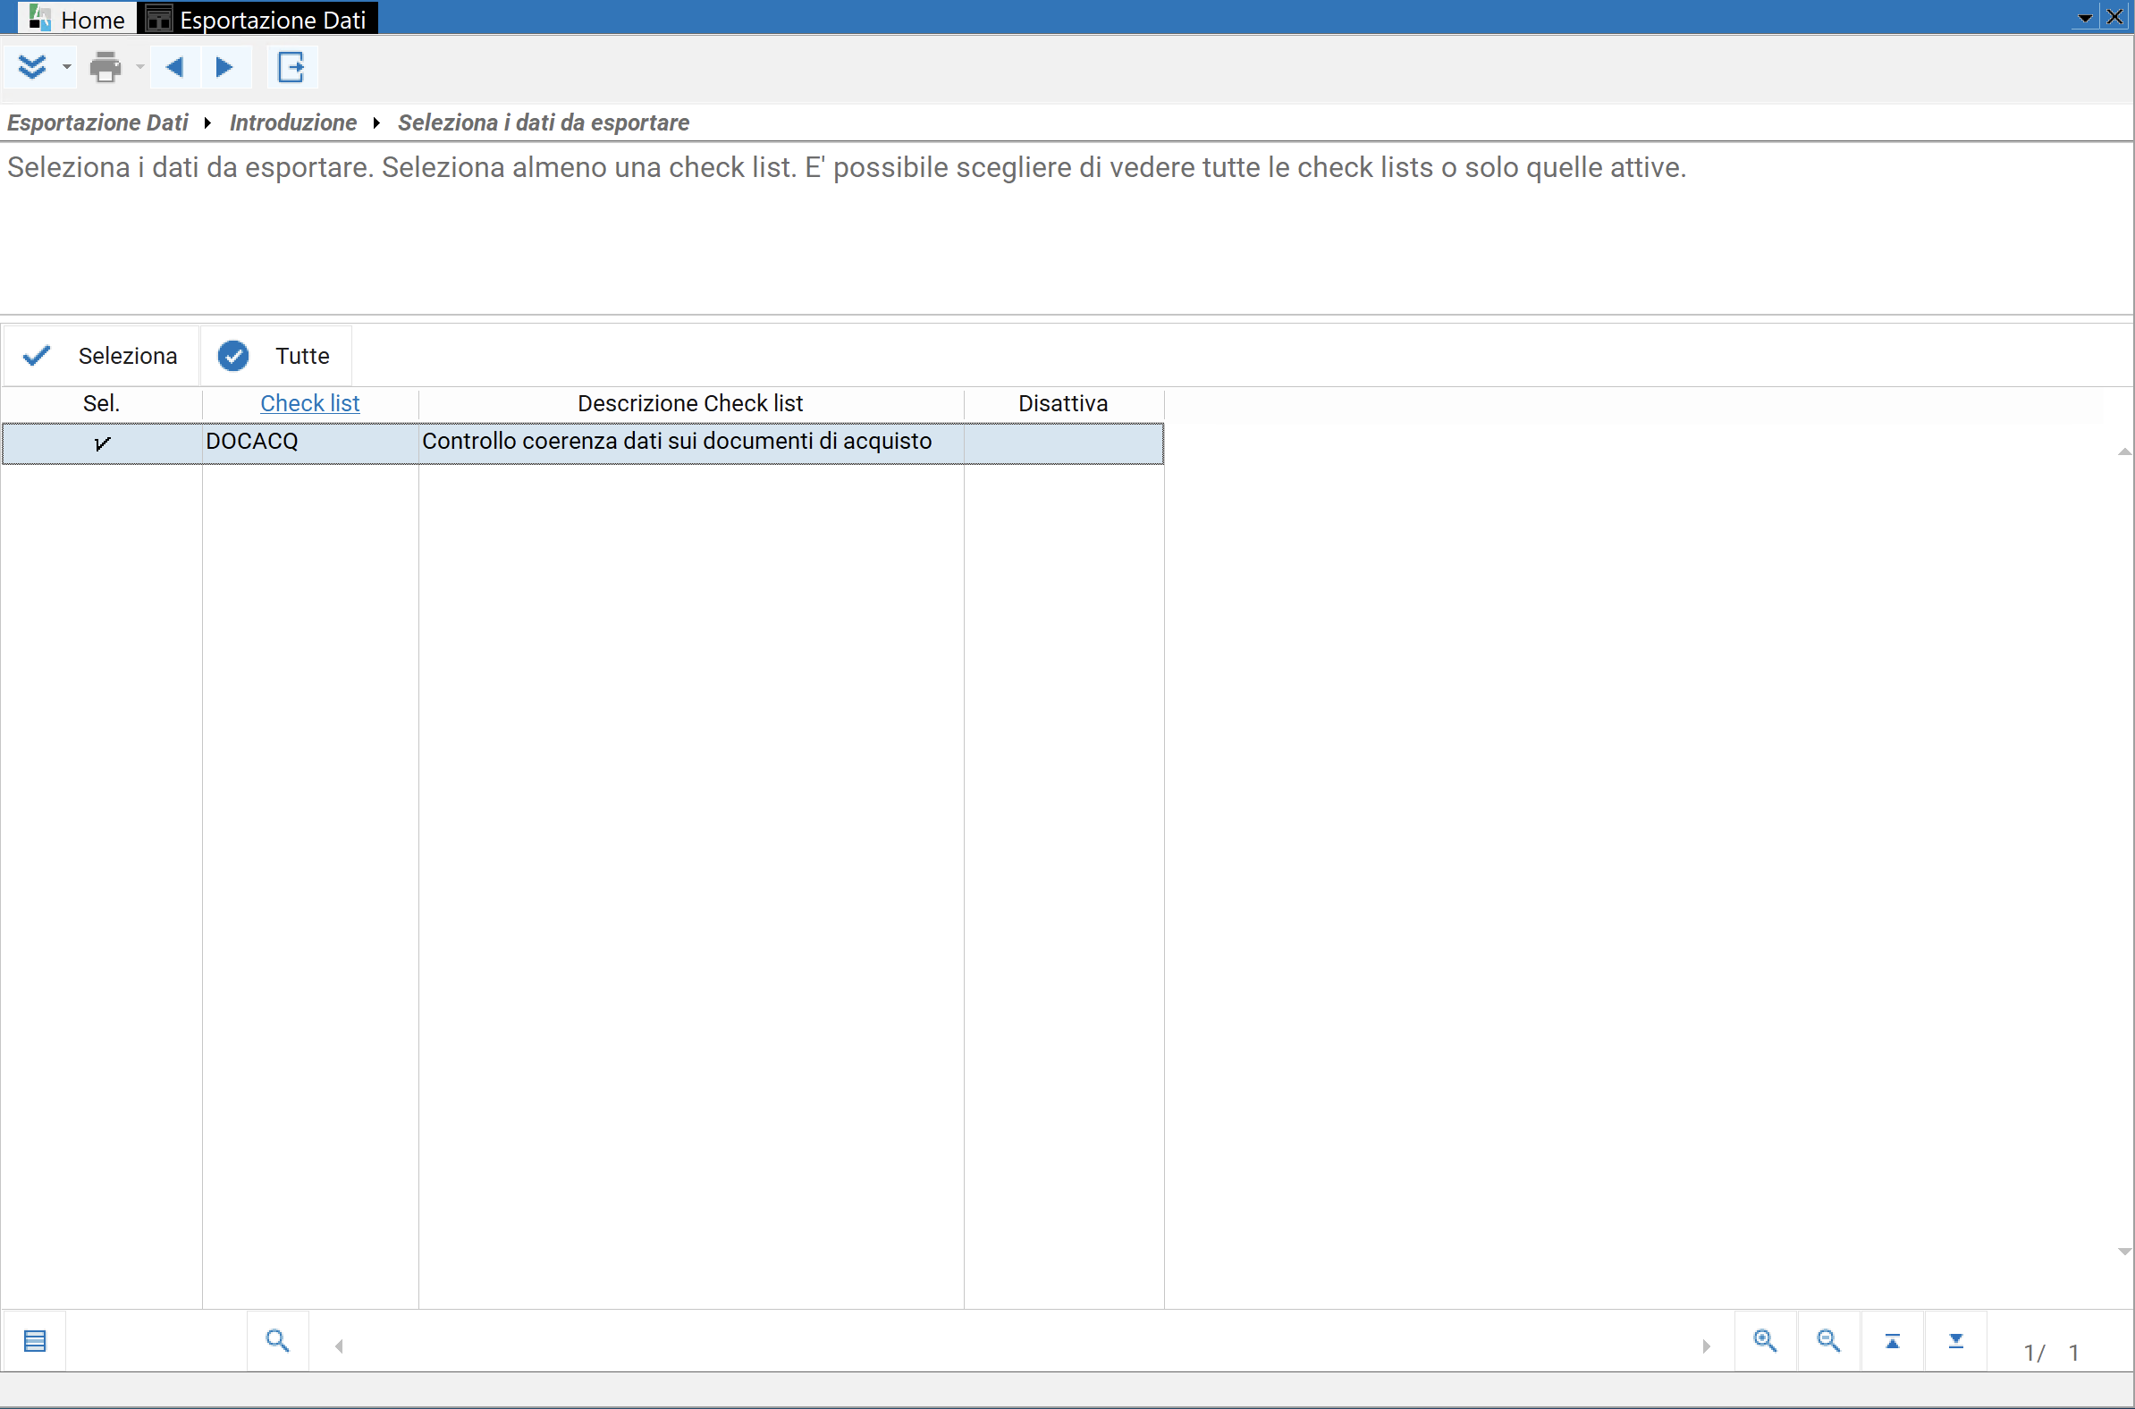Click Introduzione breadcrumb

tap(293, 122)
